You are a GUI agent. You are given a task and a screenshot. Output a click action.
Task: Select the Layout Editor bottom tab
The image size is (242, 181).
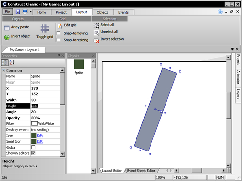(x=112, y=171)
